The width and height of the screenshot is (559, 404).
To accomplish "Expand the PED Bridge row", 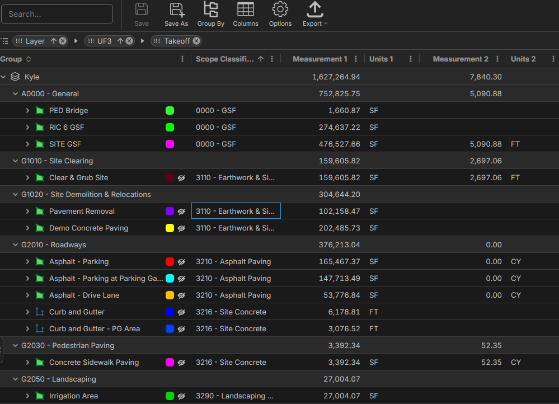I will coord(27,111).
